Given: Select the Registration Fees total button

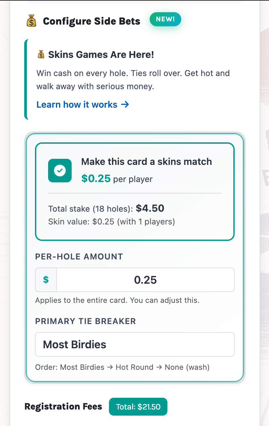Looking at the screenshot, I should click(x=138, y=406).
